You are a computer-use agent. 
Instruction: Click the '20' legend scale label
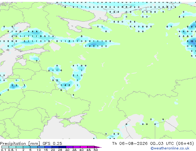(53, 150)
